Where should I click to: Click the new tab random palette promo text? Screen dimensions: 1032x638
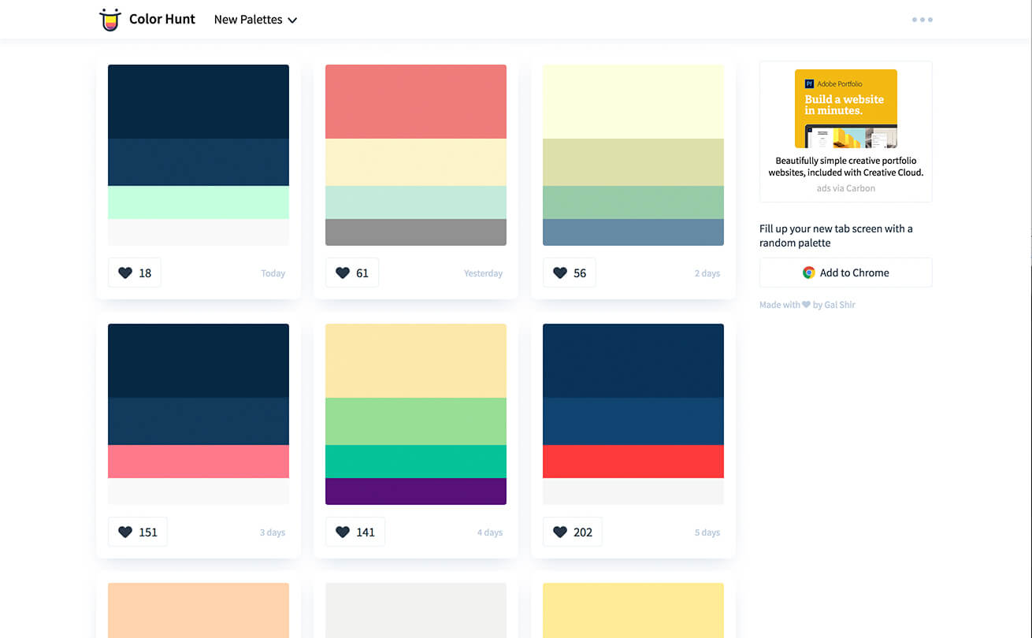tap(836, 236)
